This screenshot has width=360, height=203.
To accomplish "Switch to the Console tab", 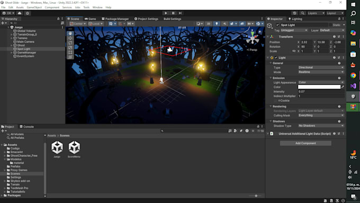I will pyautogui.click(x=26, y=127).
